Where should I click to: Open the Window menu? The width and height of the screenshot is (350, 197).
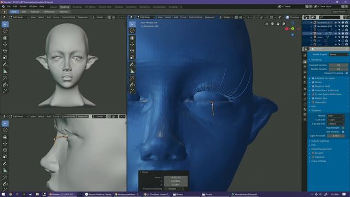point(33,7)
